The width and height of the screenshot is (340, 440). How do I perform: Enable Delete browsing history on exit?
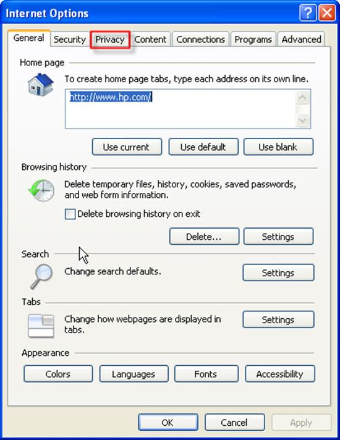point(70,214)
